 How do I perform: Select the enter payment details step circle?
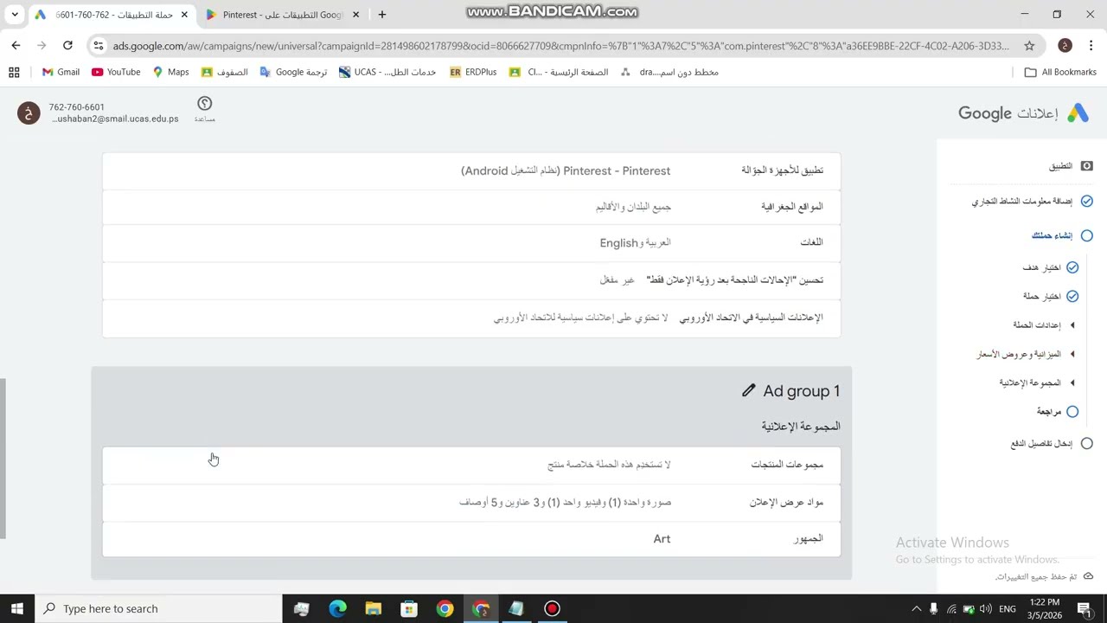tap(1087, 444)
